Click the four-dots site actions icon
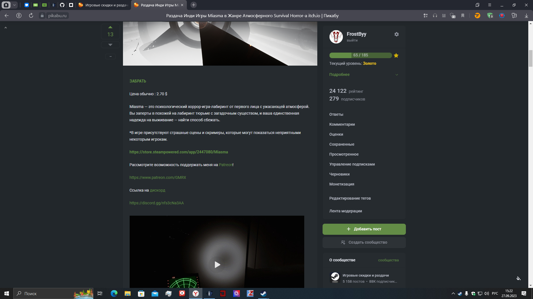 pyautogui.click(x=425, y=16)
